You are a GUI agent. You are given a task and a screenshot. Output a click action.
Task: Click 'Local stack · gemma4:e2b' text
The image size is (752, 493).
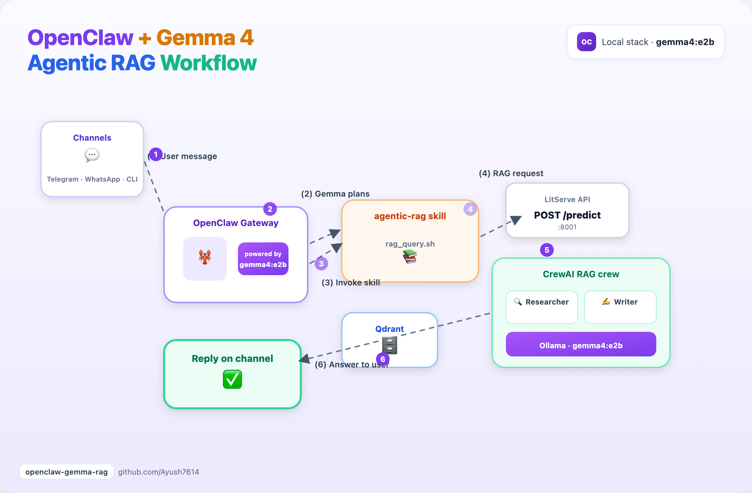point(658,42)
